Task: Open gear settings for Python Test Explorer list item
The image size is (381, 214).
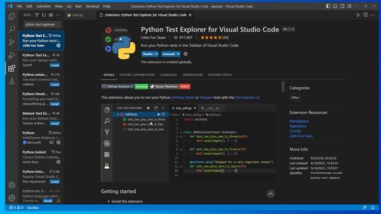Action: click(x=58, y=45)
